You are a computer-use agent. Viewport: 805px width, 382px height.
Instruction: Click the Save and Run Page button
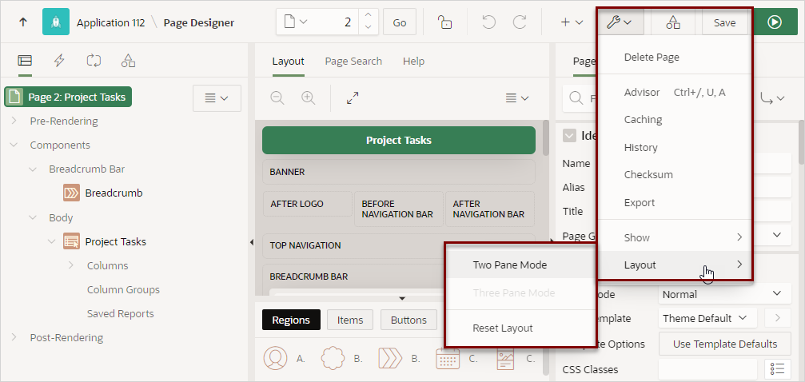pos(775,22)
